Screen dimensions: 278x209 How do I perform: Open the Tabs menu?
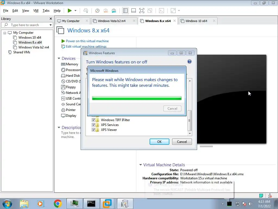click(46, 11)
